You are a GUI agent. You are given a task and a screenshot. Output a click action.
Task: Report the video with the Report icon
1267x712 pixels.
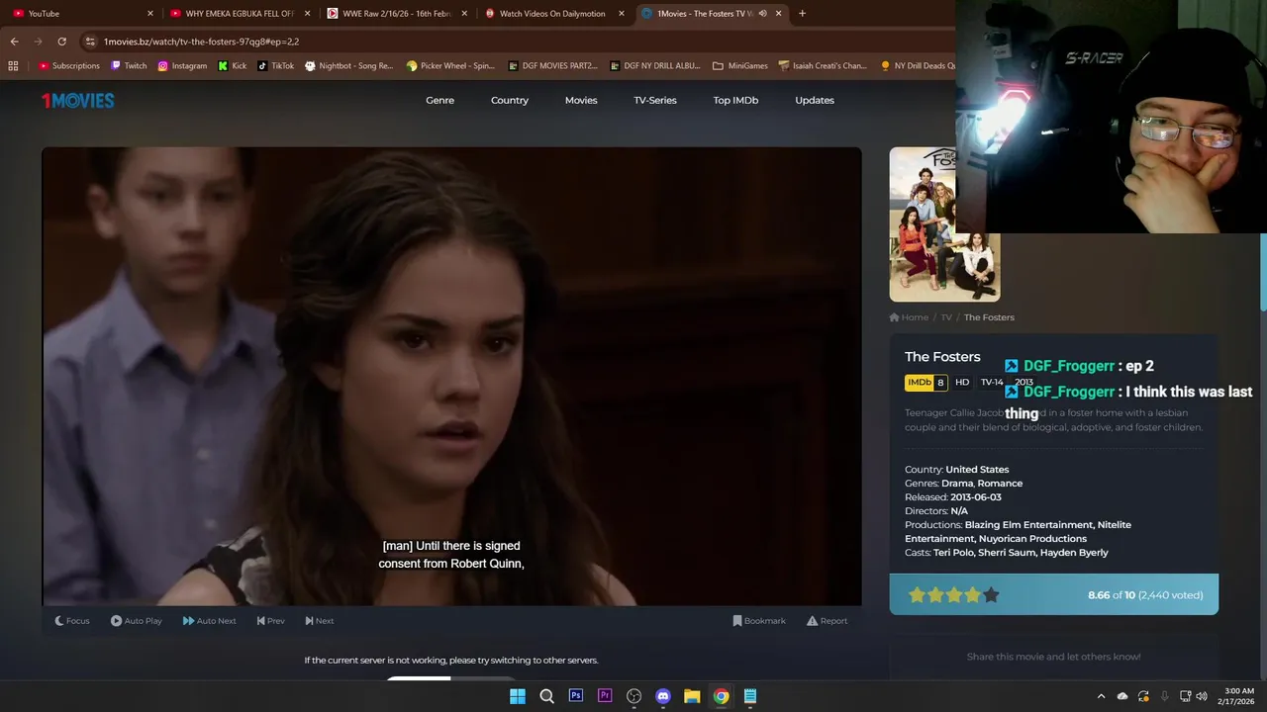pyautogui.click(x=827, y=621)
